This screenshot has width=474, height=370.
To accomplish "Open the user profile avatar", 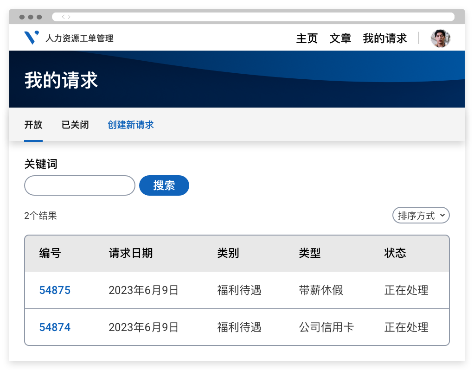I will click(x=440, y=38).
